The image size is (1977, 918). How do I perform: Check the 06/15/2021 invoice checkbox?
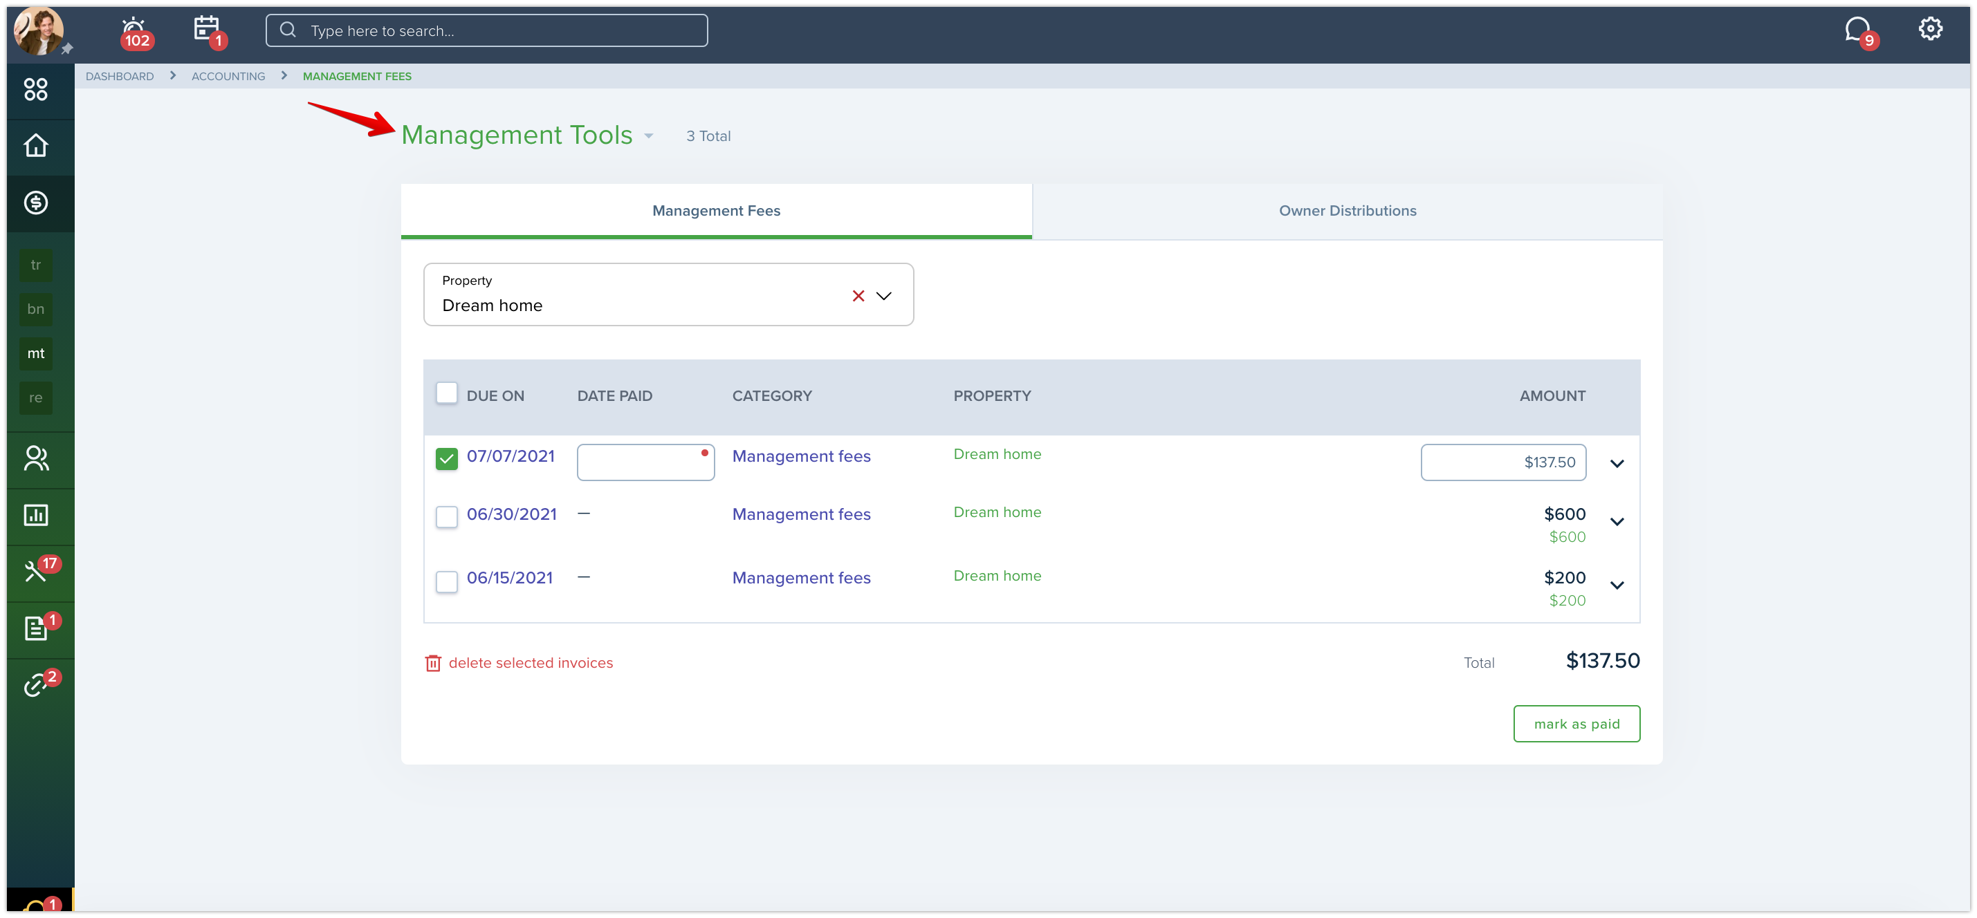446,582
